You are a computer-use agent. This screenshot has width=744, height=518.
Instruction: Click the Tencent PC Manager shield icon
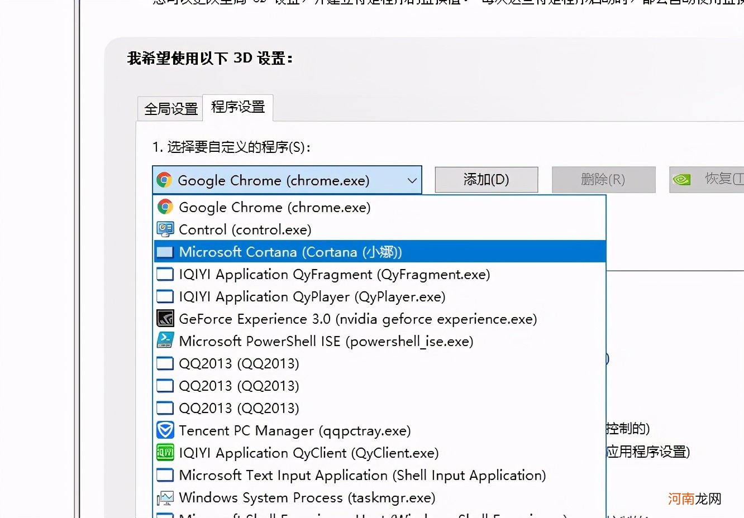pyautogui.click(x=165, y=430)
